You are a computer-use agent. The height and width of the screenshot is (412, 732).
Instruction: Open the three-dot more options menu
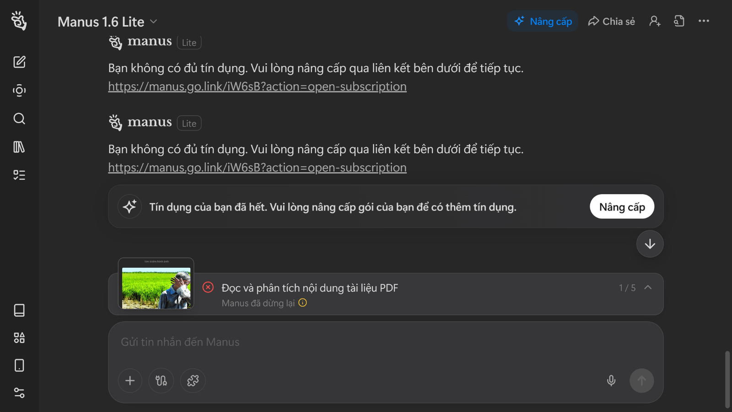point(704,21)
